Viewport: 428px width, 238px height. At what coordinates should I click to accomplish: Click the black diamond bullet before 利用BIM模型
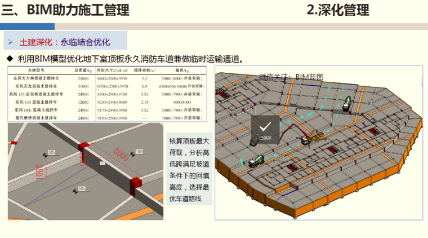10,59
